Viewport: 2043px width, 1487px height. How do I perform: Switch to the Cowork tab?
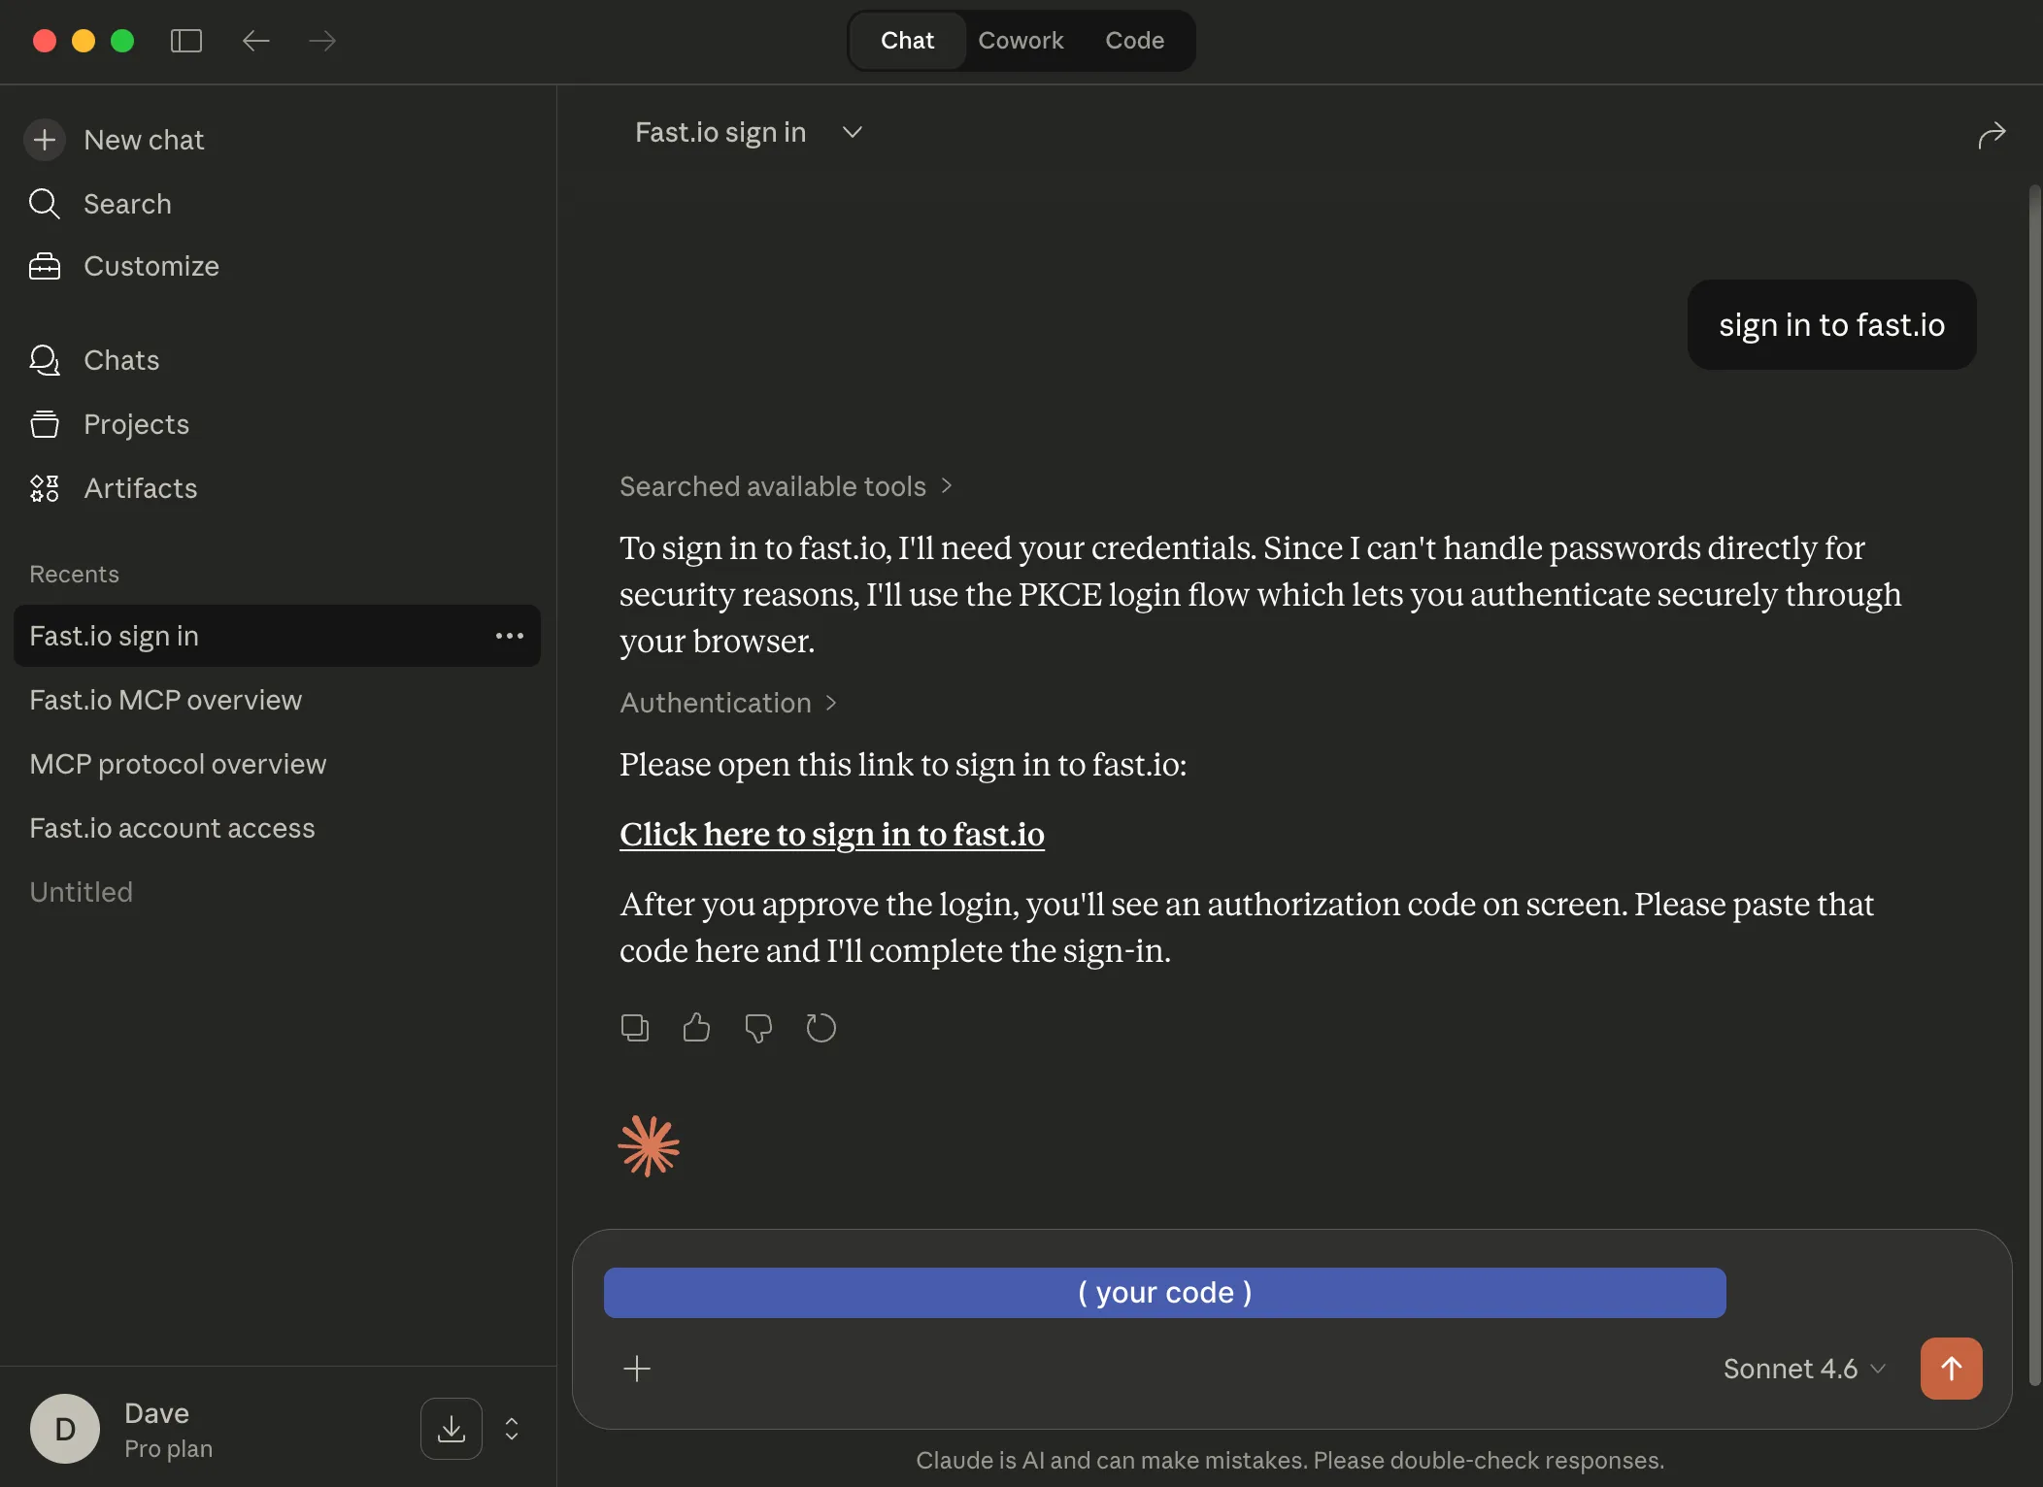point(1021,40)
